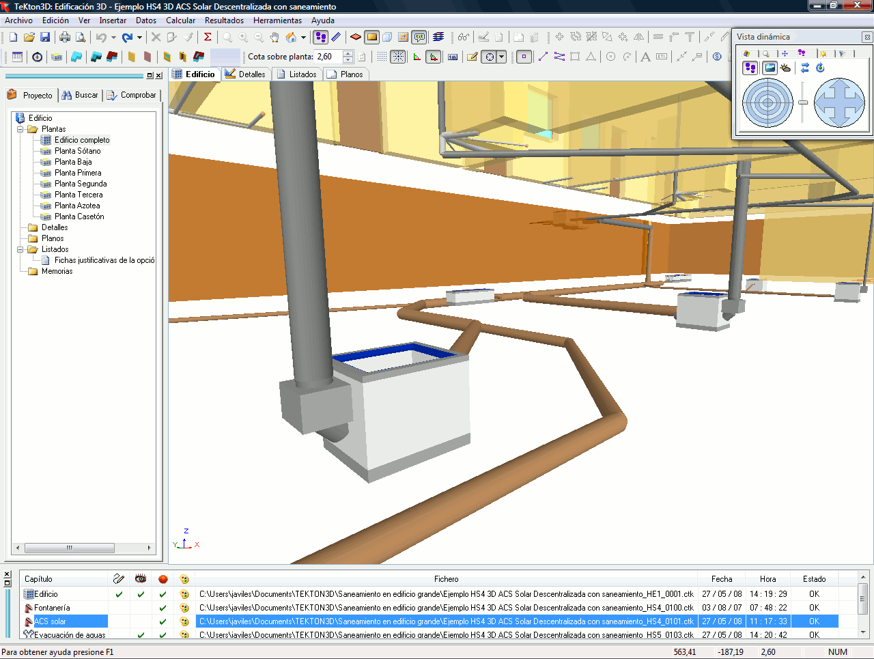Open the Comprobar panel tab
The image size is (874, 659).
[x=132, y=95]
